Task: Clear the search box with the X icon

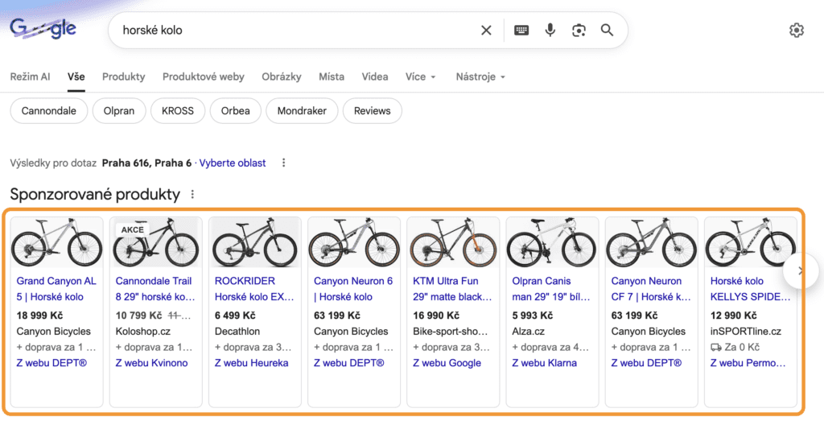Action: pyautogui.click(x=486, y=31)
